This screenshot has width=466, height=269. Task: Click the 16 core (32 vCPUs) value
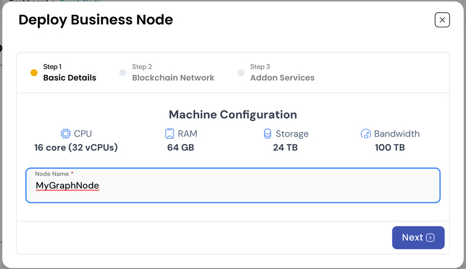(x=76, y=148)
